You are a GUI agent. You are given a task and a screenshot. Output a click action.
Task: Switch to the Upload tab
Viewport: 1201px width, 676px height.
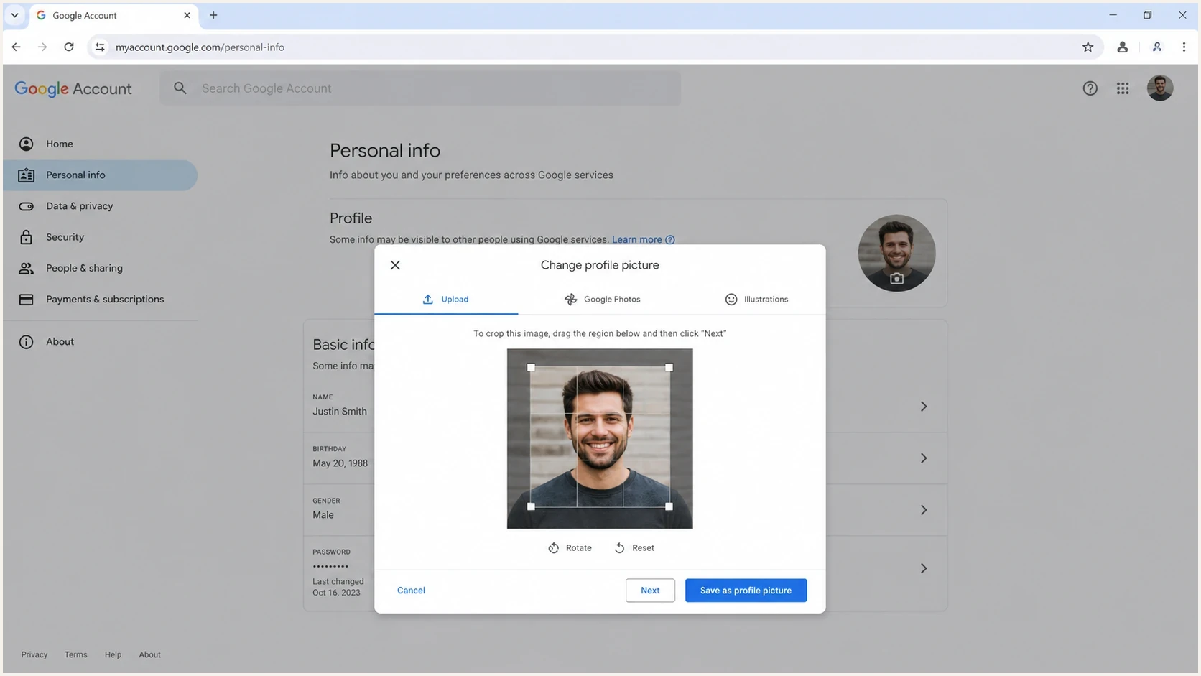[445, 300]
